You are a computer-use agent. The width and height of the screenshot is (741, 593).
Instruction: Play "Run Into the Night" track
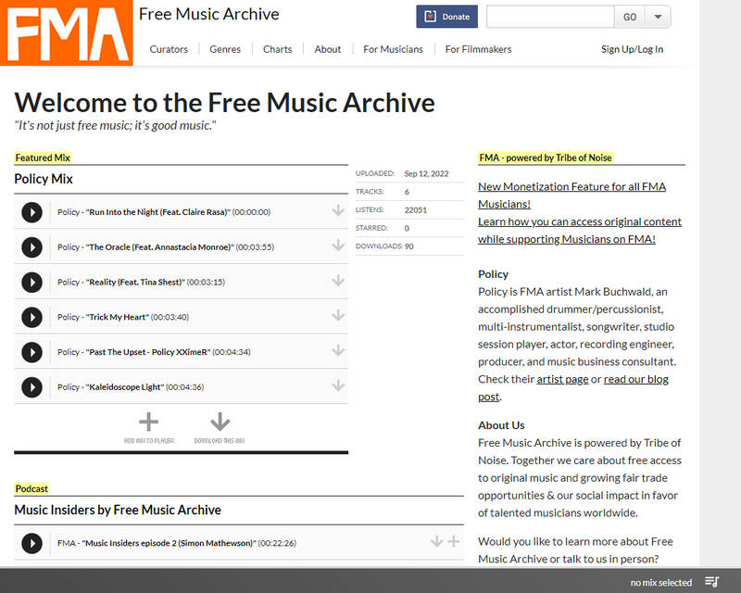click(x=31, y=212)
